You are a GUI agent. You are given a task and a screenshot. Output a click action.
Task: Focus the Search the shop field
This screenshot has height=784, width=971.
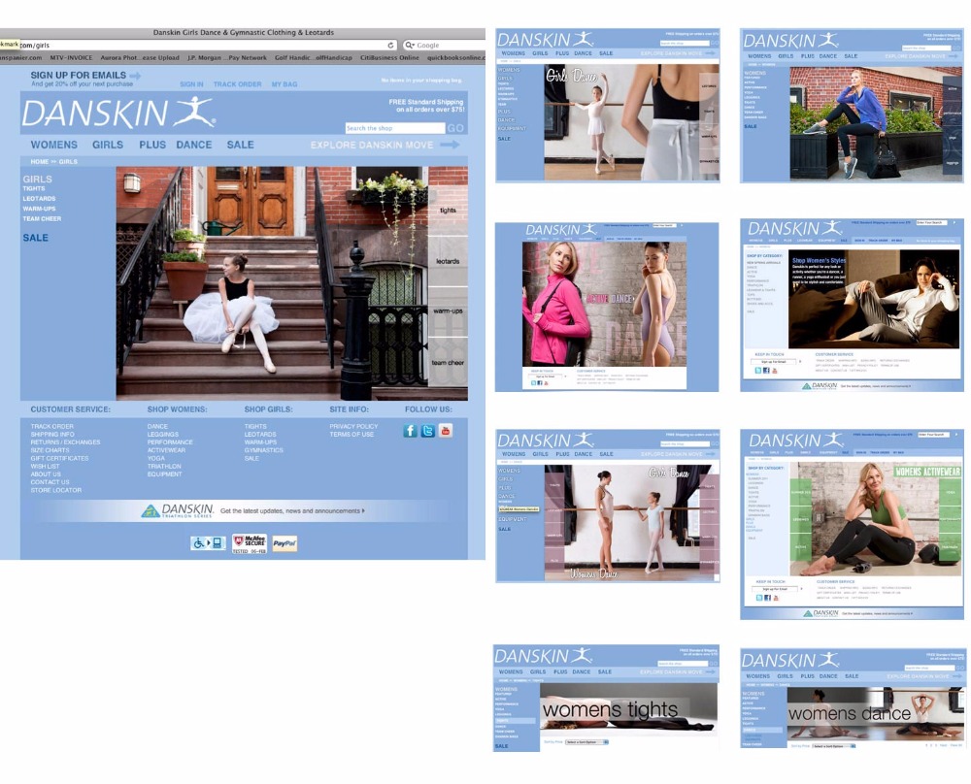pyautogui.click(x=395, y=128)
